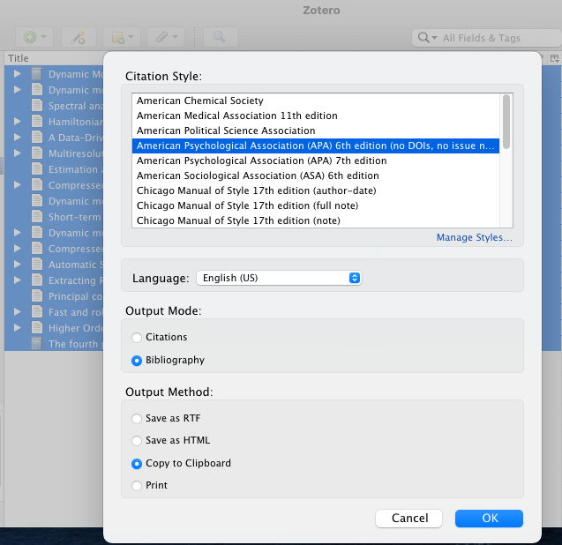Click the column picker icon in header
Viewport: 562px width, 545px height.
554,58
